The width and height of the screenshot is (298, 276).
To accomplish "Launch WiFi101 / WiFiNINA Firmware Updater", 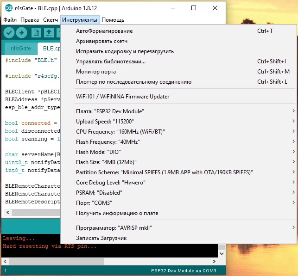I will [178, 97].
